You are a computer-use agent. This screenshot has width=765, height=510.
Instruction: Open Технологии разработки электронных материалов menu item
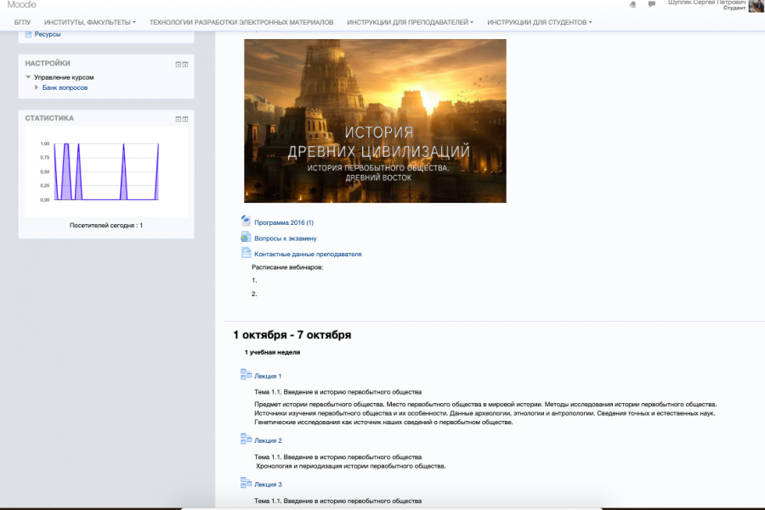[241, 22]
